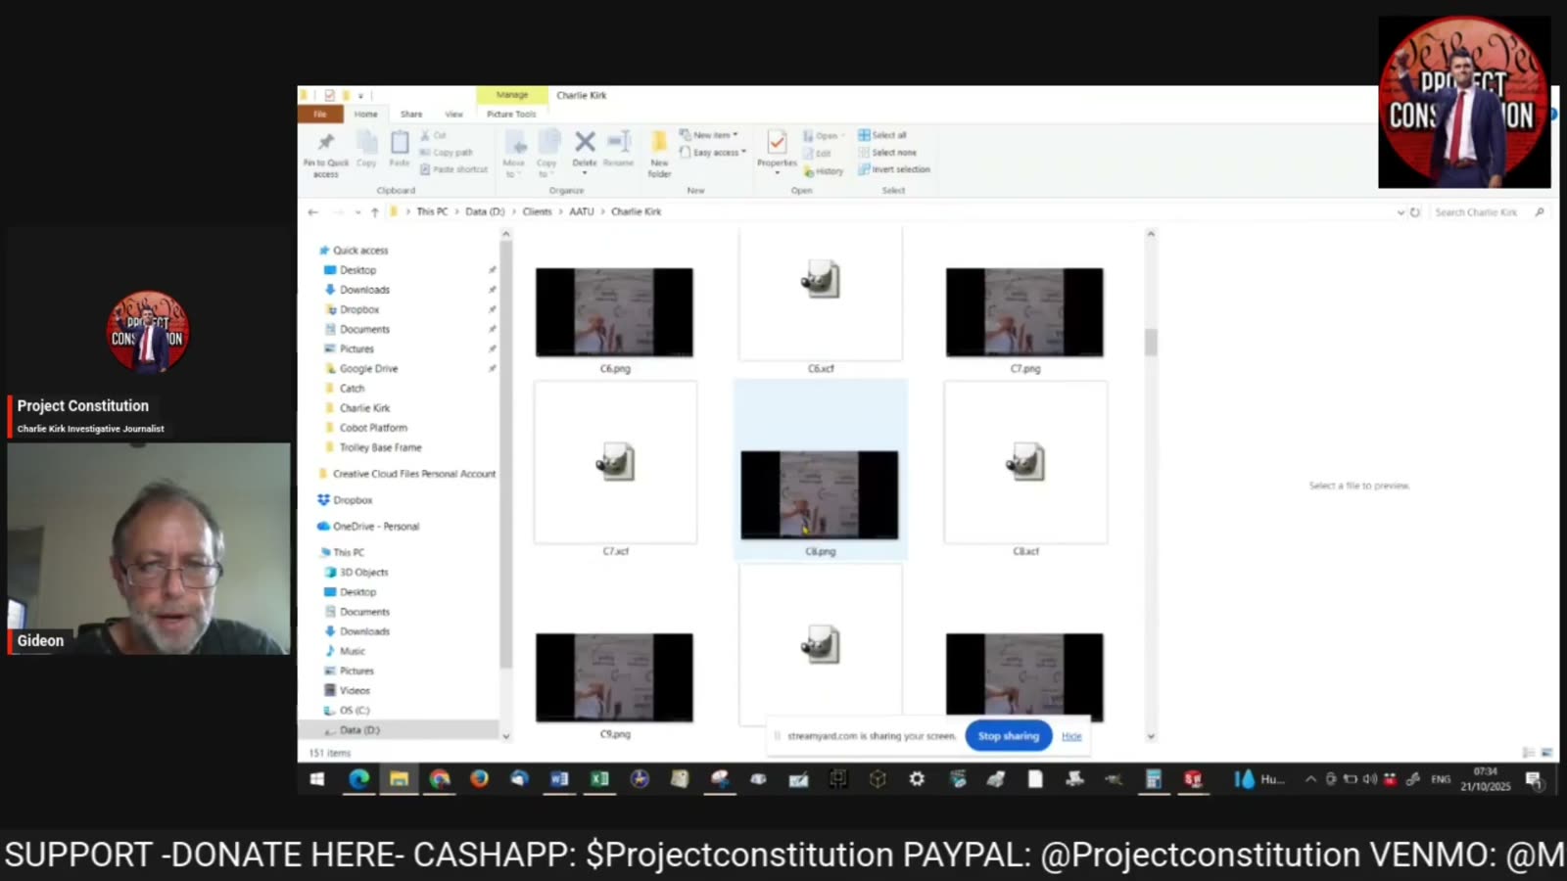1567x881 pixels.
Task: Open Dropbox in Quick access list
Action: pos(359,309)
